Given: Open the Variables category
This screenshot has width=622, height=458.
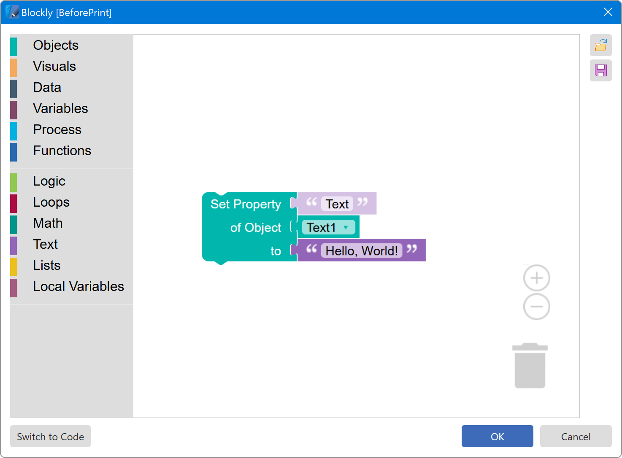Looking at the screenshot, I should point(60,108).
